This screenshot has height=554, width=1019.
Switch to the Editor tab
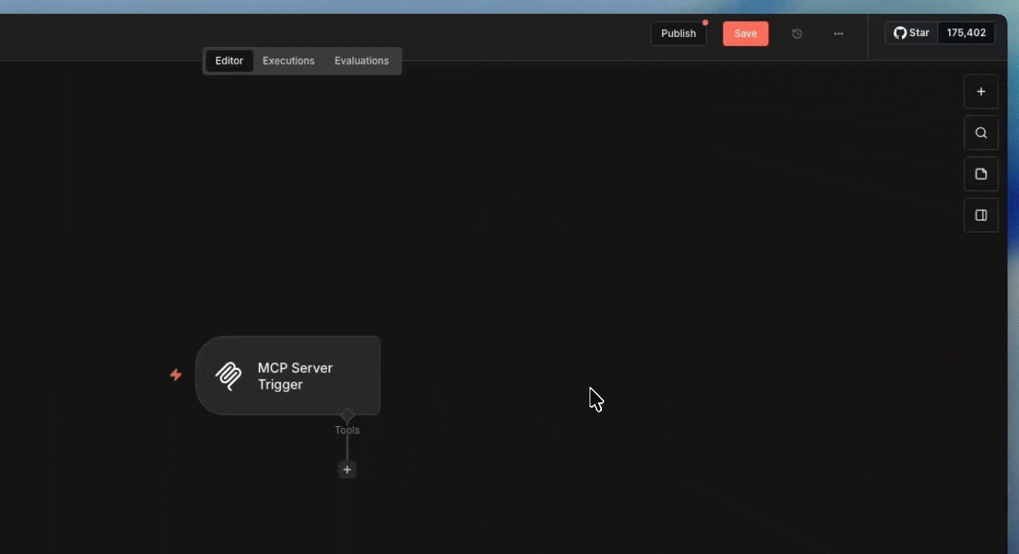(229, 61)
